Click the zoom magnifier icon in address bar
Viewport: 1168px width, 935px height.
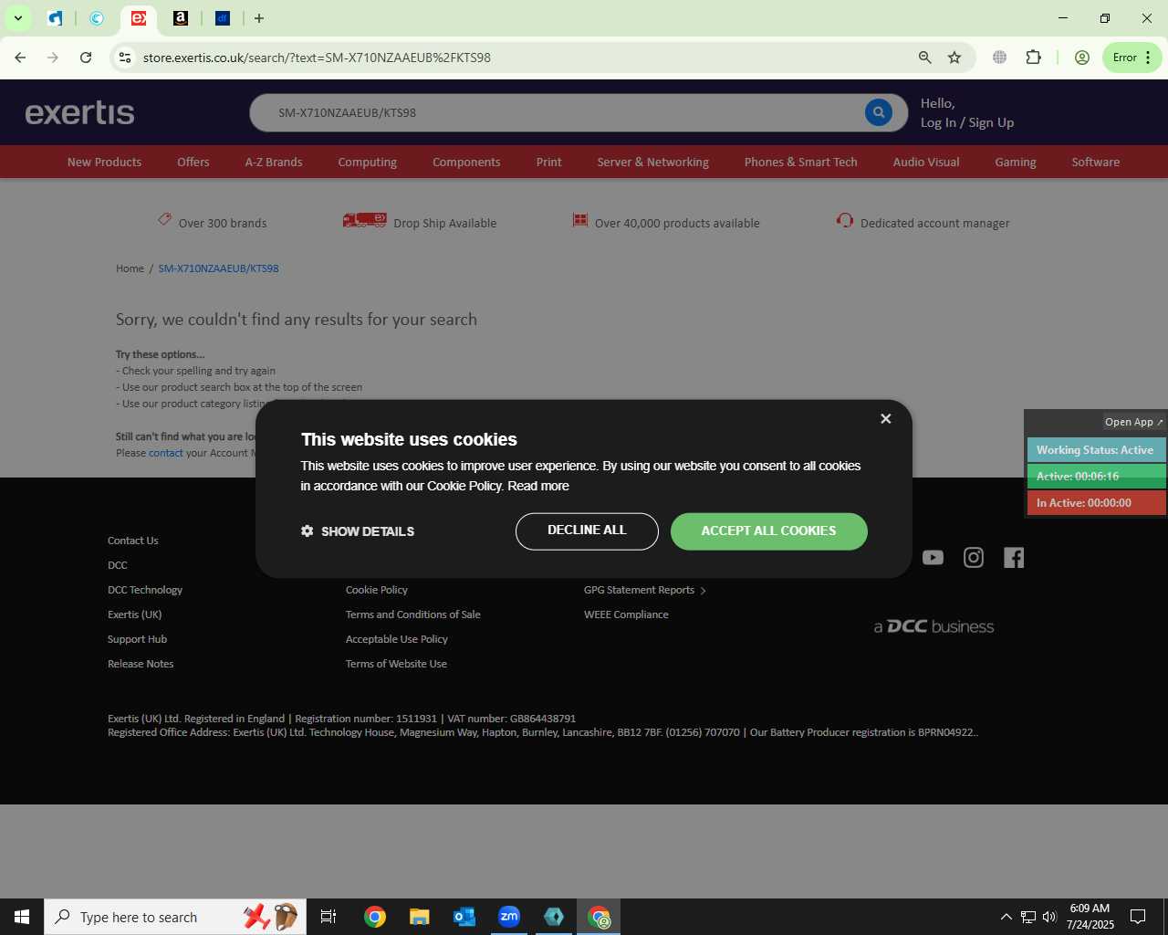point(925,58)
